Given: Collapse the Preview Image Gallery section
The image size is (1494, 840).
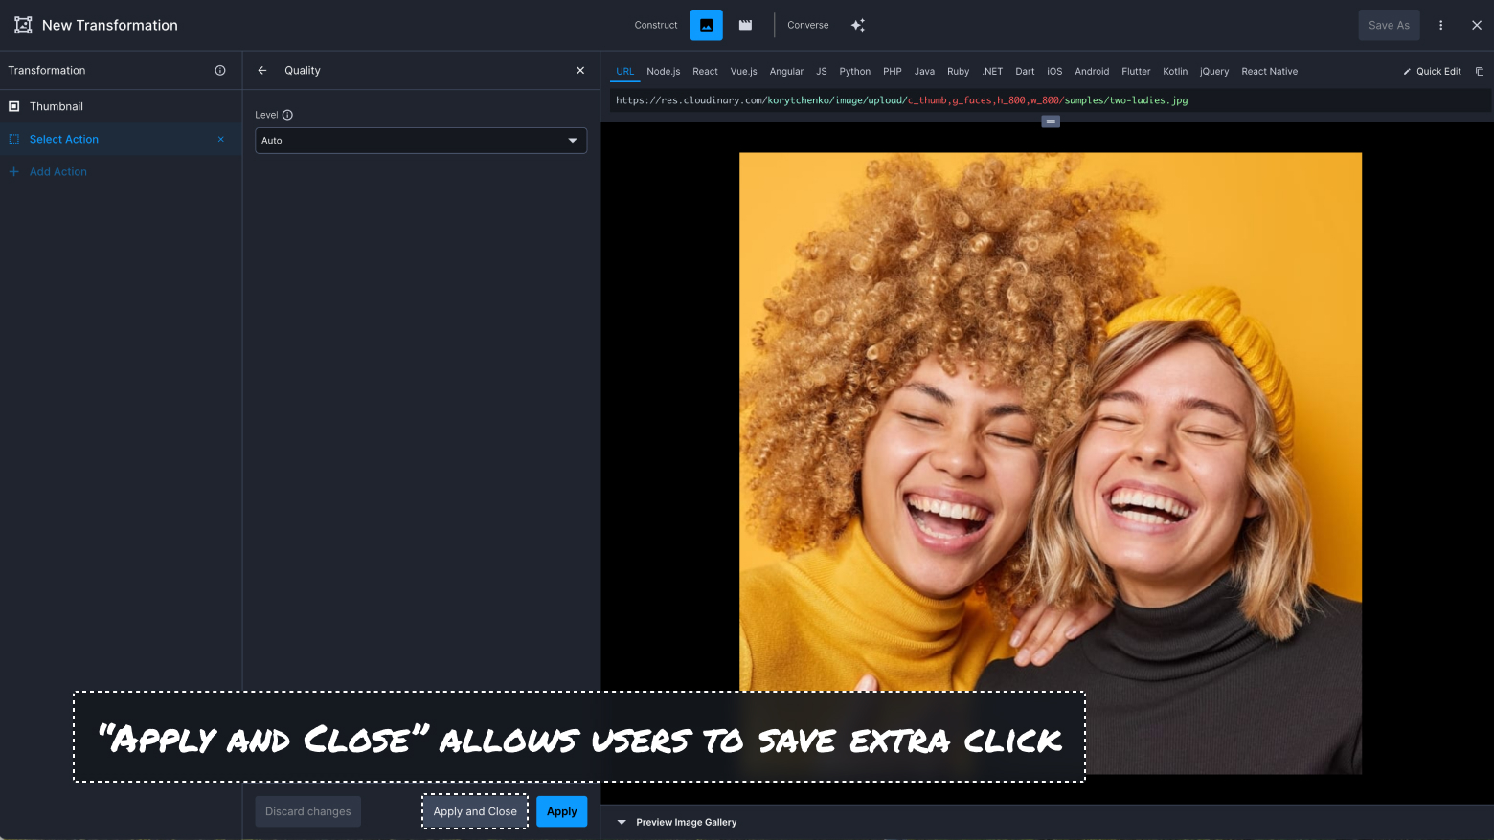Looking at the screenshot, I should pos(621,821).
